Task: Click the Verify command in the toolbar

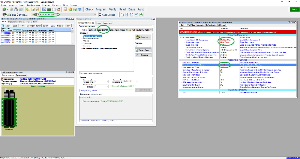Action: tap(113, 9)
